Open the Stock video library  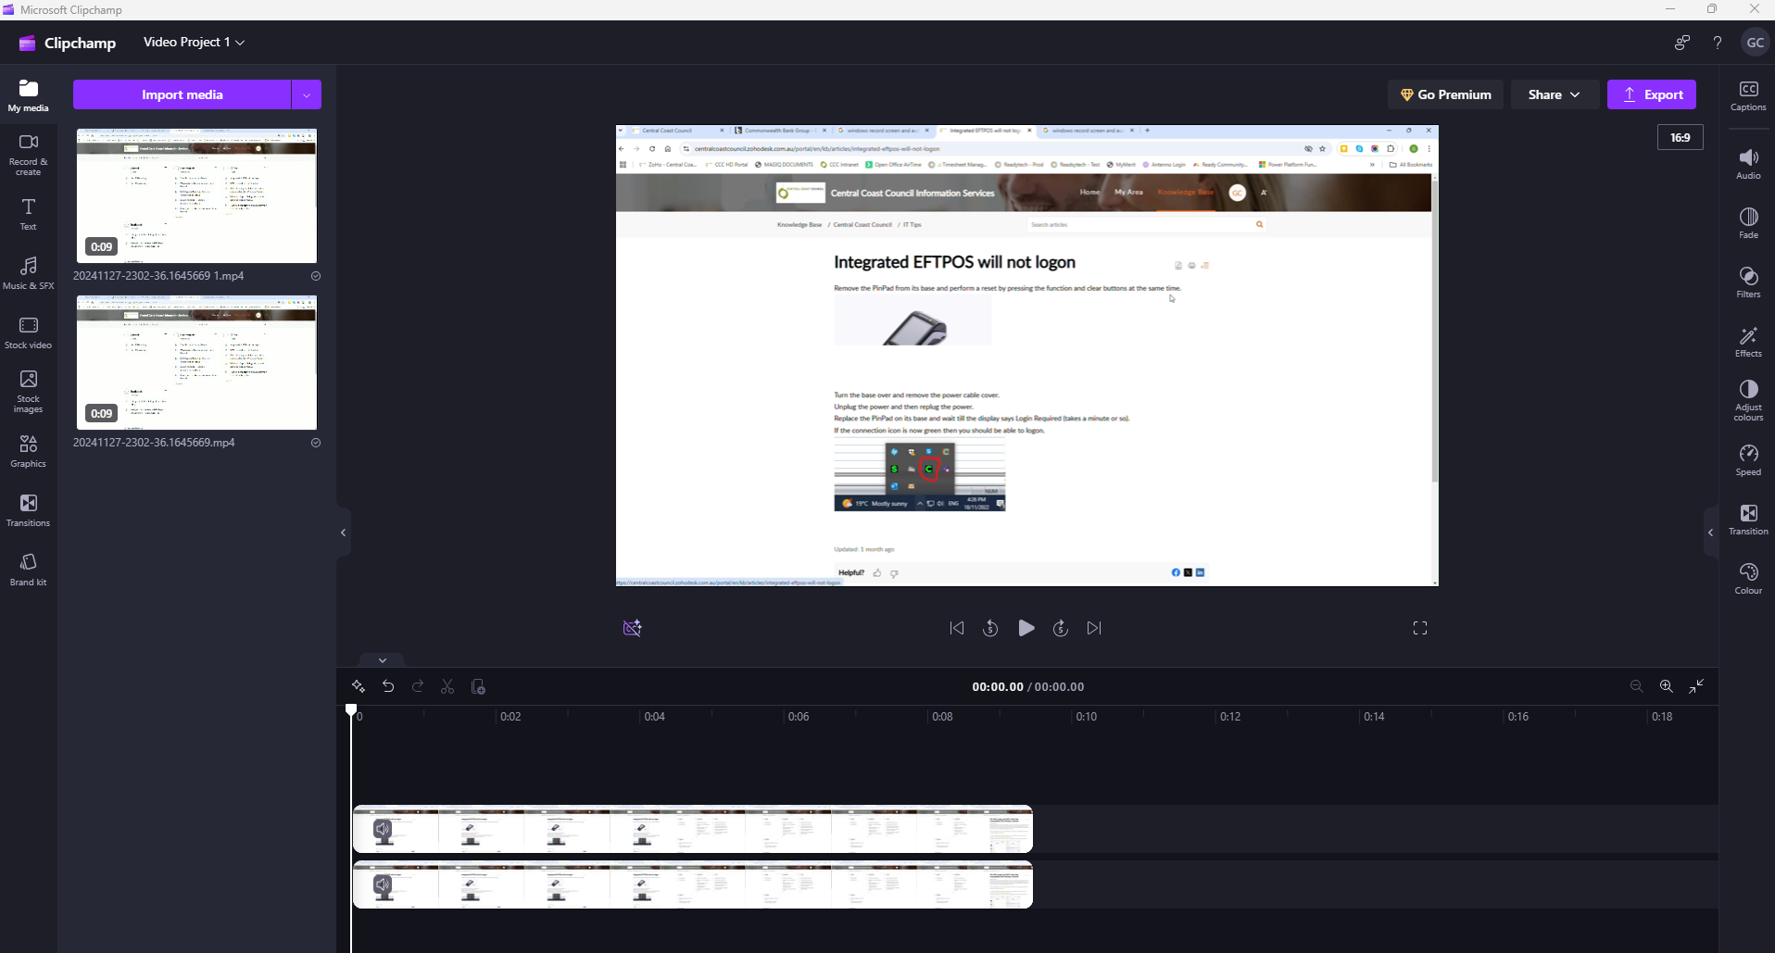29,332
